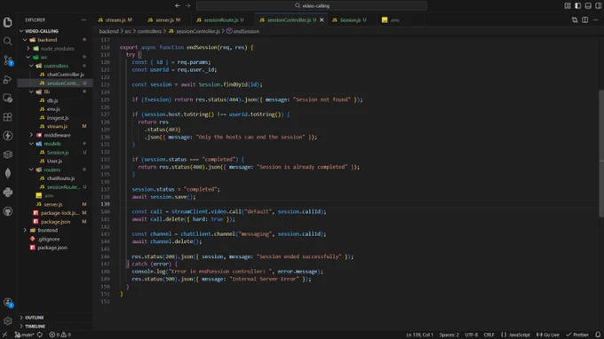Click the notifications bell in status bar

tap(598, 335)
